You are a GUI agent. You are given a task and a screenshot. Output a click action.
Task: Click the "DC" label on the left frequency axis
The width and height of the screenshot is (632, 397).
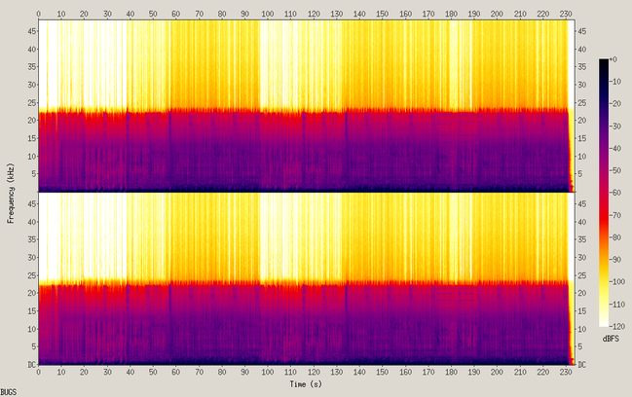[32, 365]
